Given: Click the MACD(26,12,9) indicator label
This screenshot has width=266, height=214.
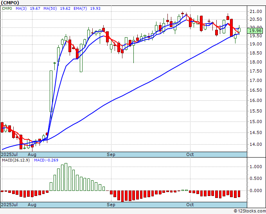Looking at the screenshot, I should [16, 160].
